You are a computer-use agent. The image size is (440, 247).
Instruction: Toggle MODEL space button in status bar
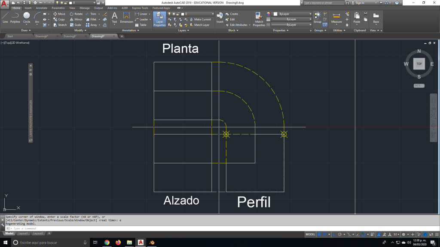310,235
